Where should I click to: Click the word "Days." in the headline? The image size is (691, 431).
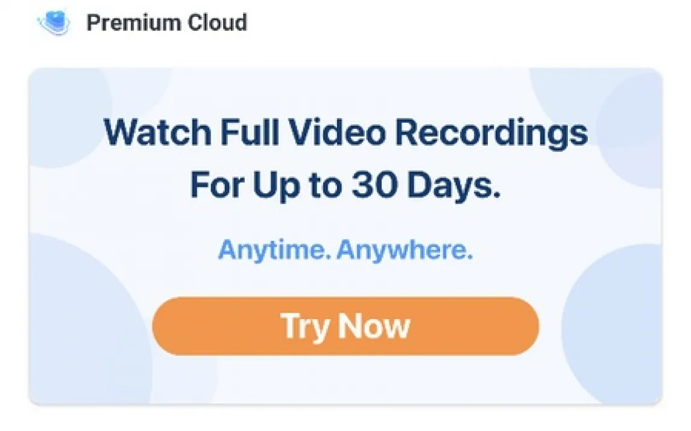(454, 185)
